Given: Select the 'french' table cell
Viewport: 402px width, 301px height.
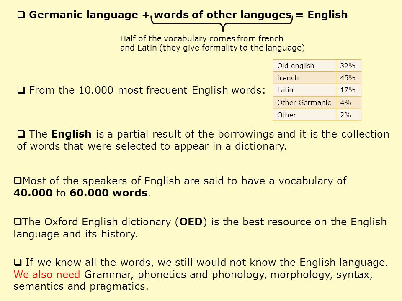Looking at the screenshot, I should pos(304,78).
